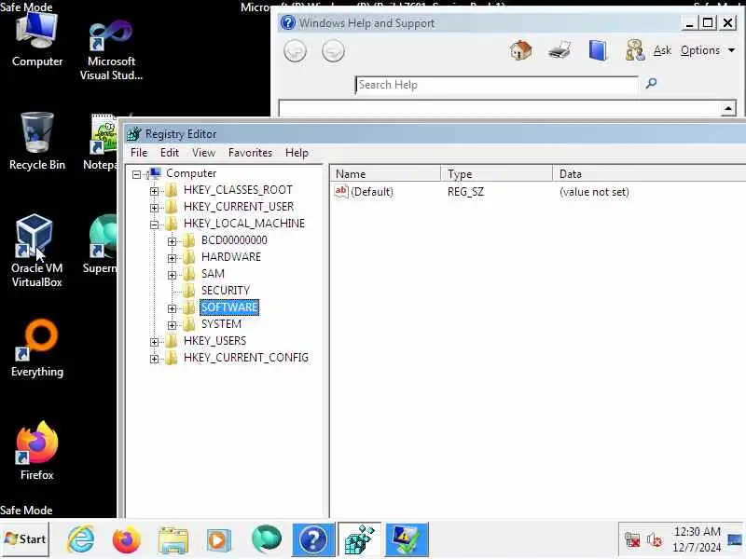
Task: Click the Back arrow in Help and Support
Action: coord(295,51)
